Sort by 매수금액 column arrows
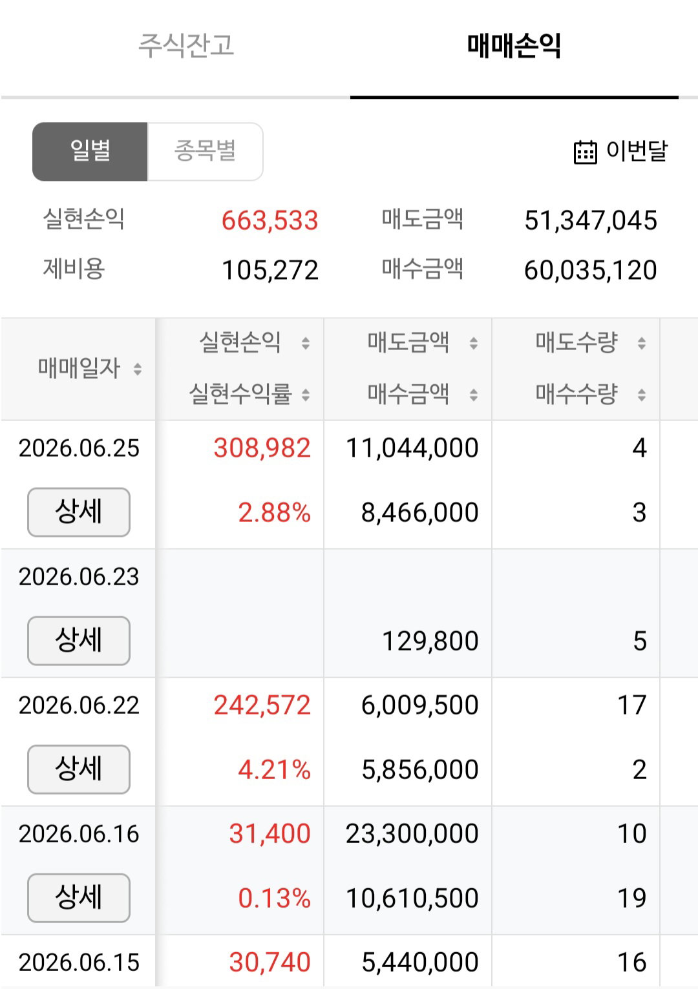Image resolution: width=698 pixels, height=989 pixels. [474, 395]
